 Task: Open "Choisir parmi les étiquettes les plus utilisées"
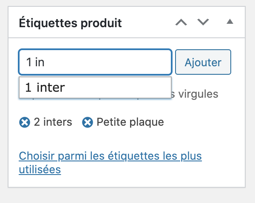pos(110,163)
